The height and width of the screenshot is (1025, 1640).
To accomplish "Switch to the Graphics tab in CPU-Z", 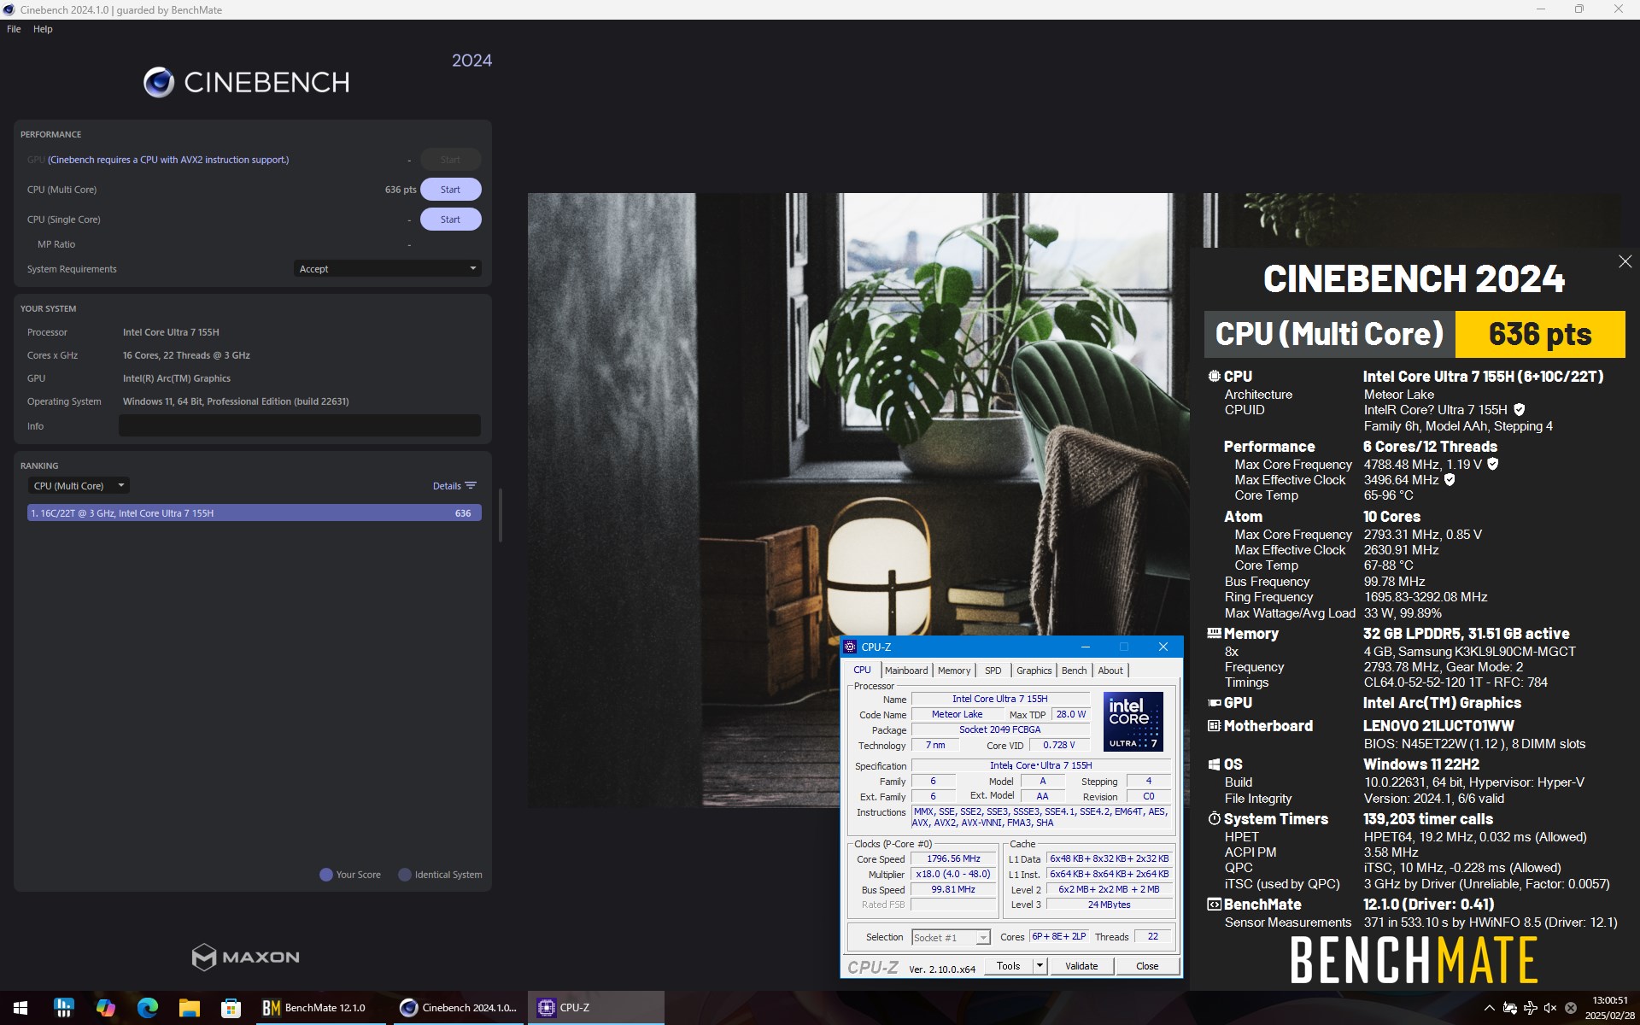I will point(1034,671).
